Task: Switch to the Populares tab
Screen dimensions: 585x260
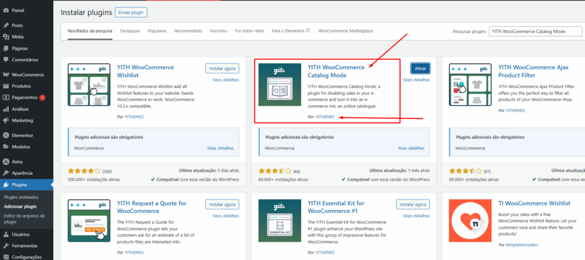Action: click(x=157, y=31)
